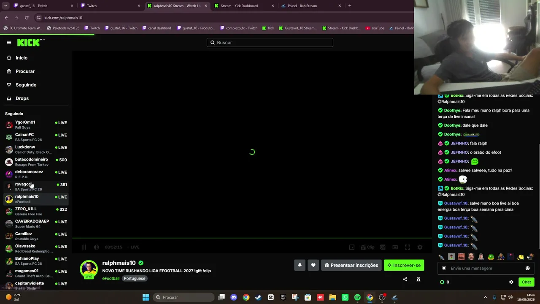Open magames01 channel in following list

tap(36, 273)
